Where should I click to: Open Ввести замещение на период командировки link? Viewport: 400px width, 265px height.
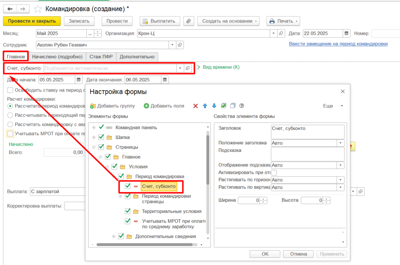point(338,44)
